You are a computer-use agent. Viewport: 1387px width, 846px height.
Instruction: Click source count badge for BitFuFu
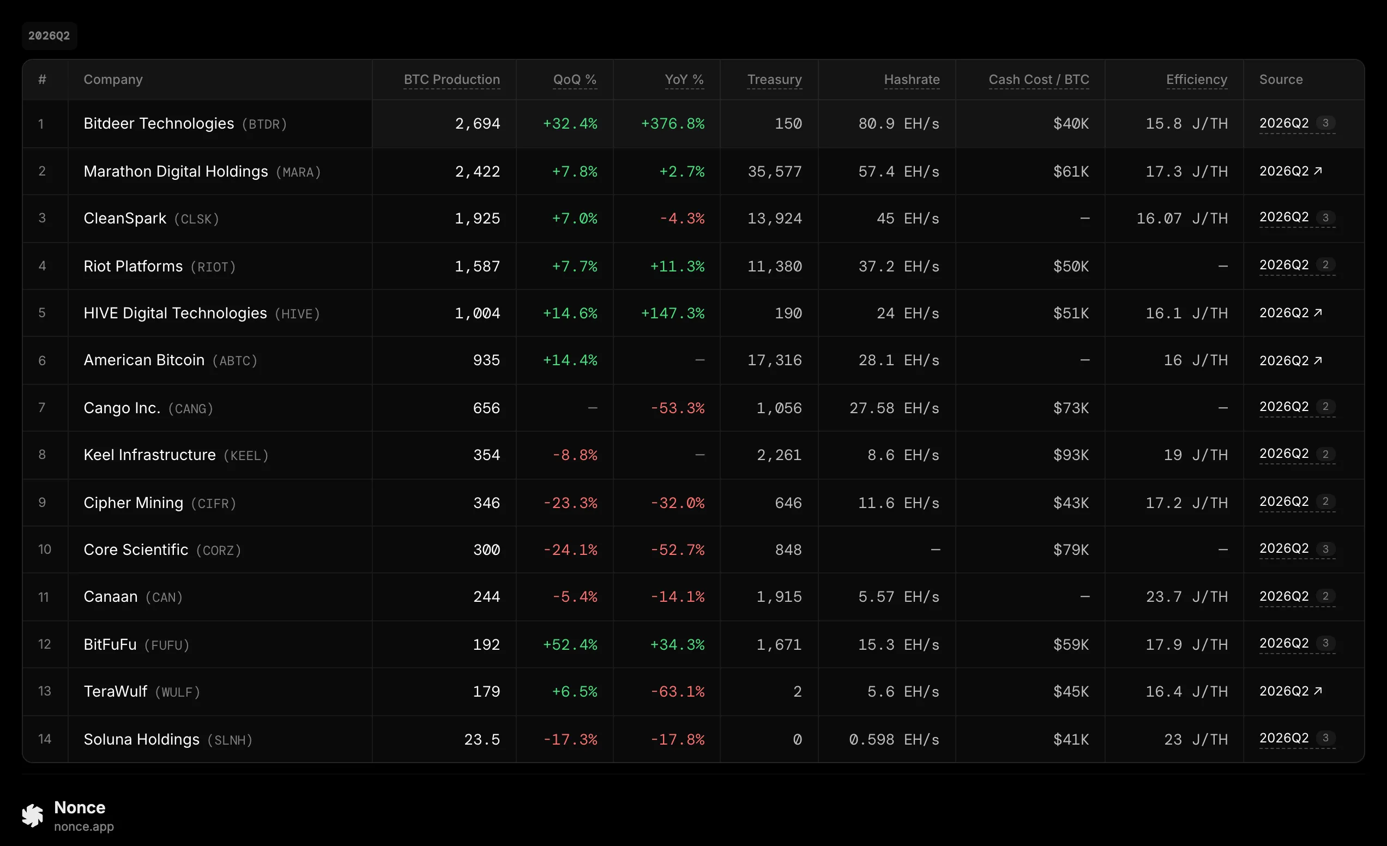point(1325,643)
